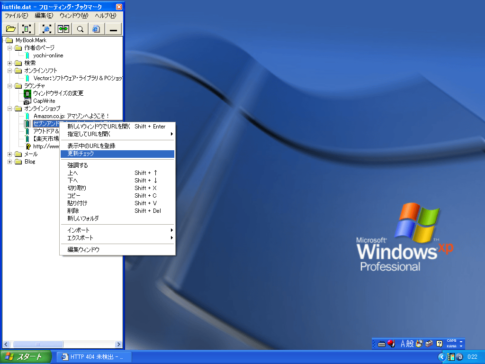
Task: Click the keyboard icon on the language bar
Action: point(382,344)
